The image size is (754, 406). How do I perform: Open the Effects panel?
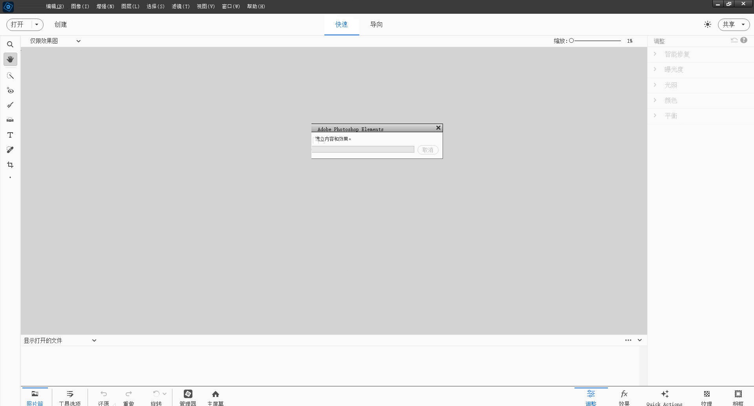pyautogui.click(x=624, y=396)
